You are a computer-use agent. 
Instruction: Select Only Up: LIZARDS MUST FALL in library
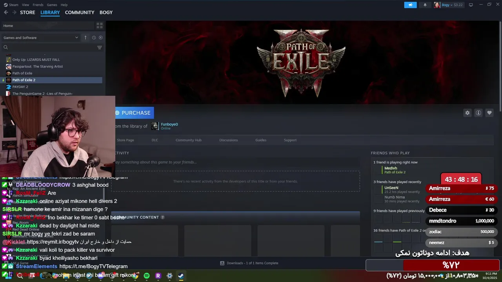tap(36, 60)
